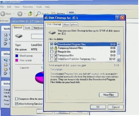The width and height of the screenshot is (139, 116).
Task: Click second System Tasks icon in side panel
Action: click(6, 39)
